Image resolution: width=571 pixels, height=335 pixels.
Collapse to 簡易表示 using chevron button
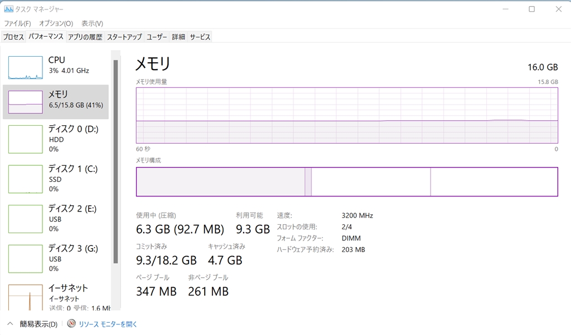pyautogui.click(x=11, y=324)
